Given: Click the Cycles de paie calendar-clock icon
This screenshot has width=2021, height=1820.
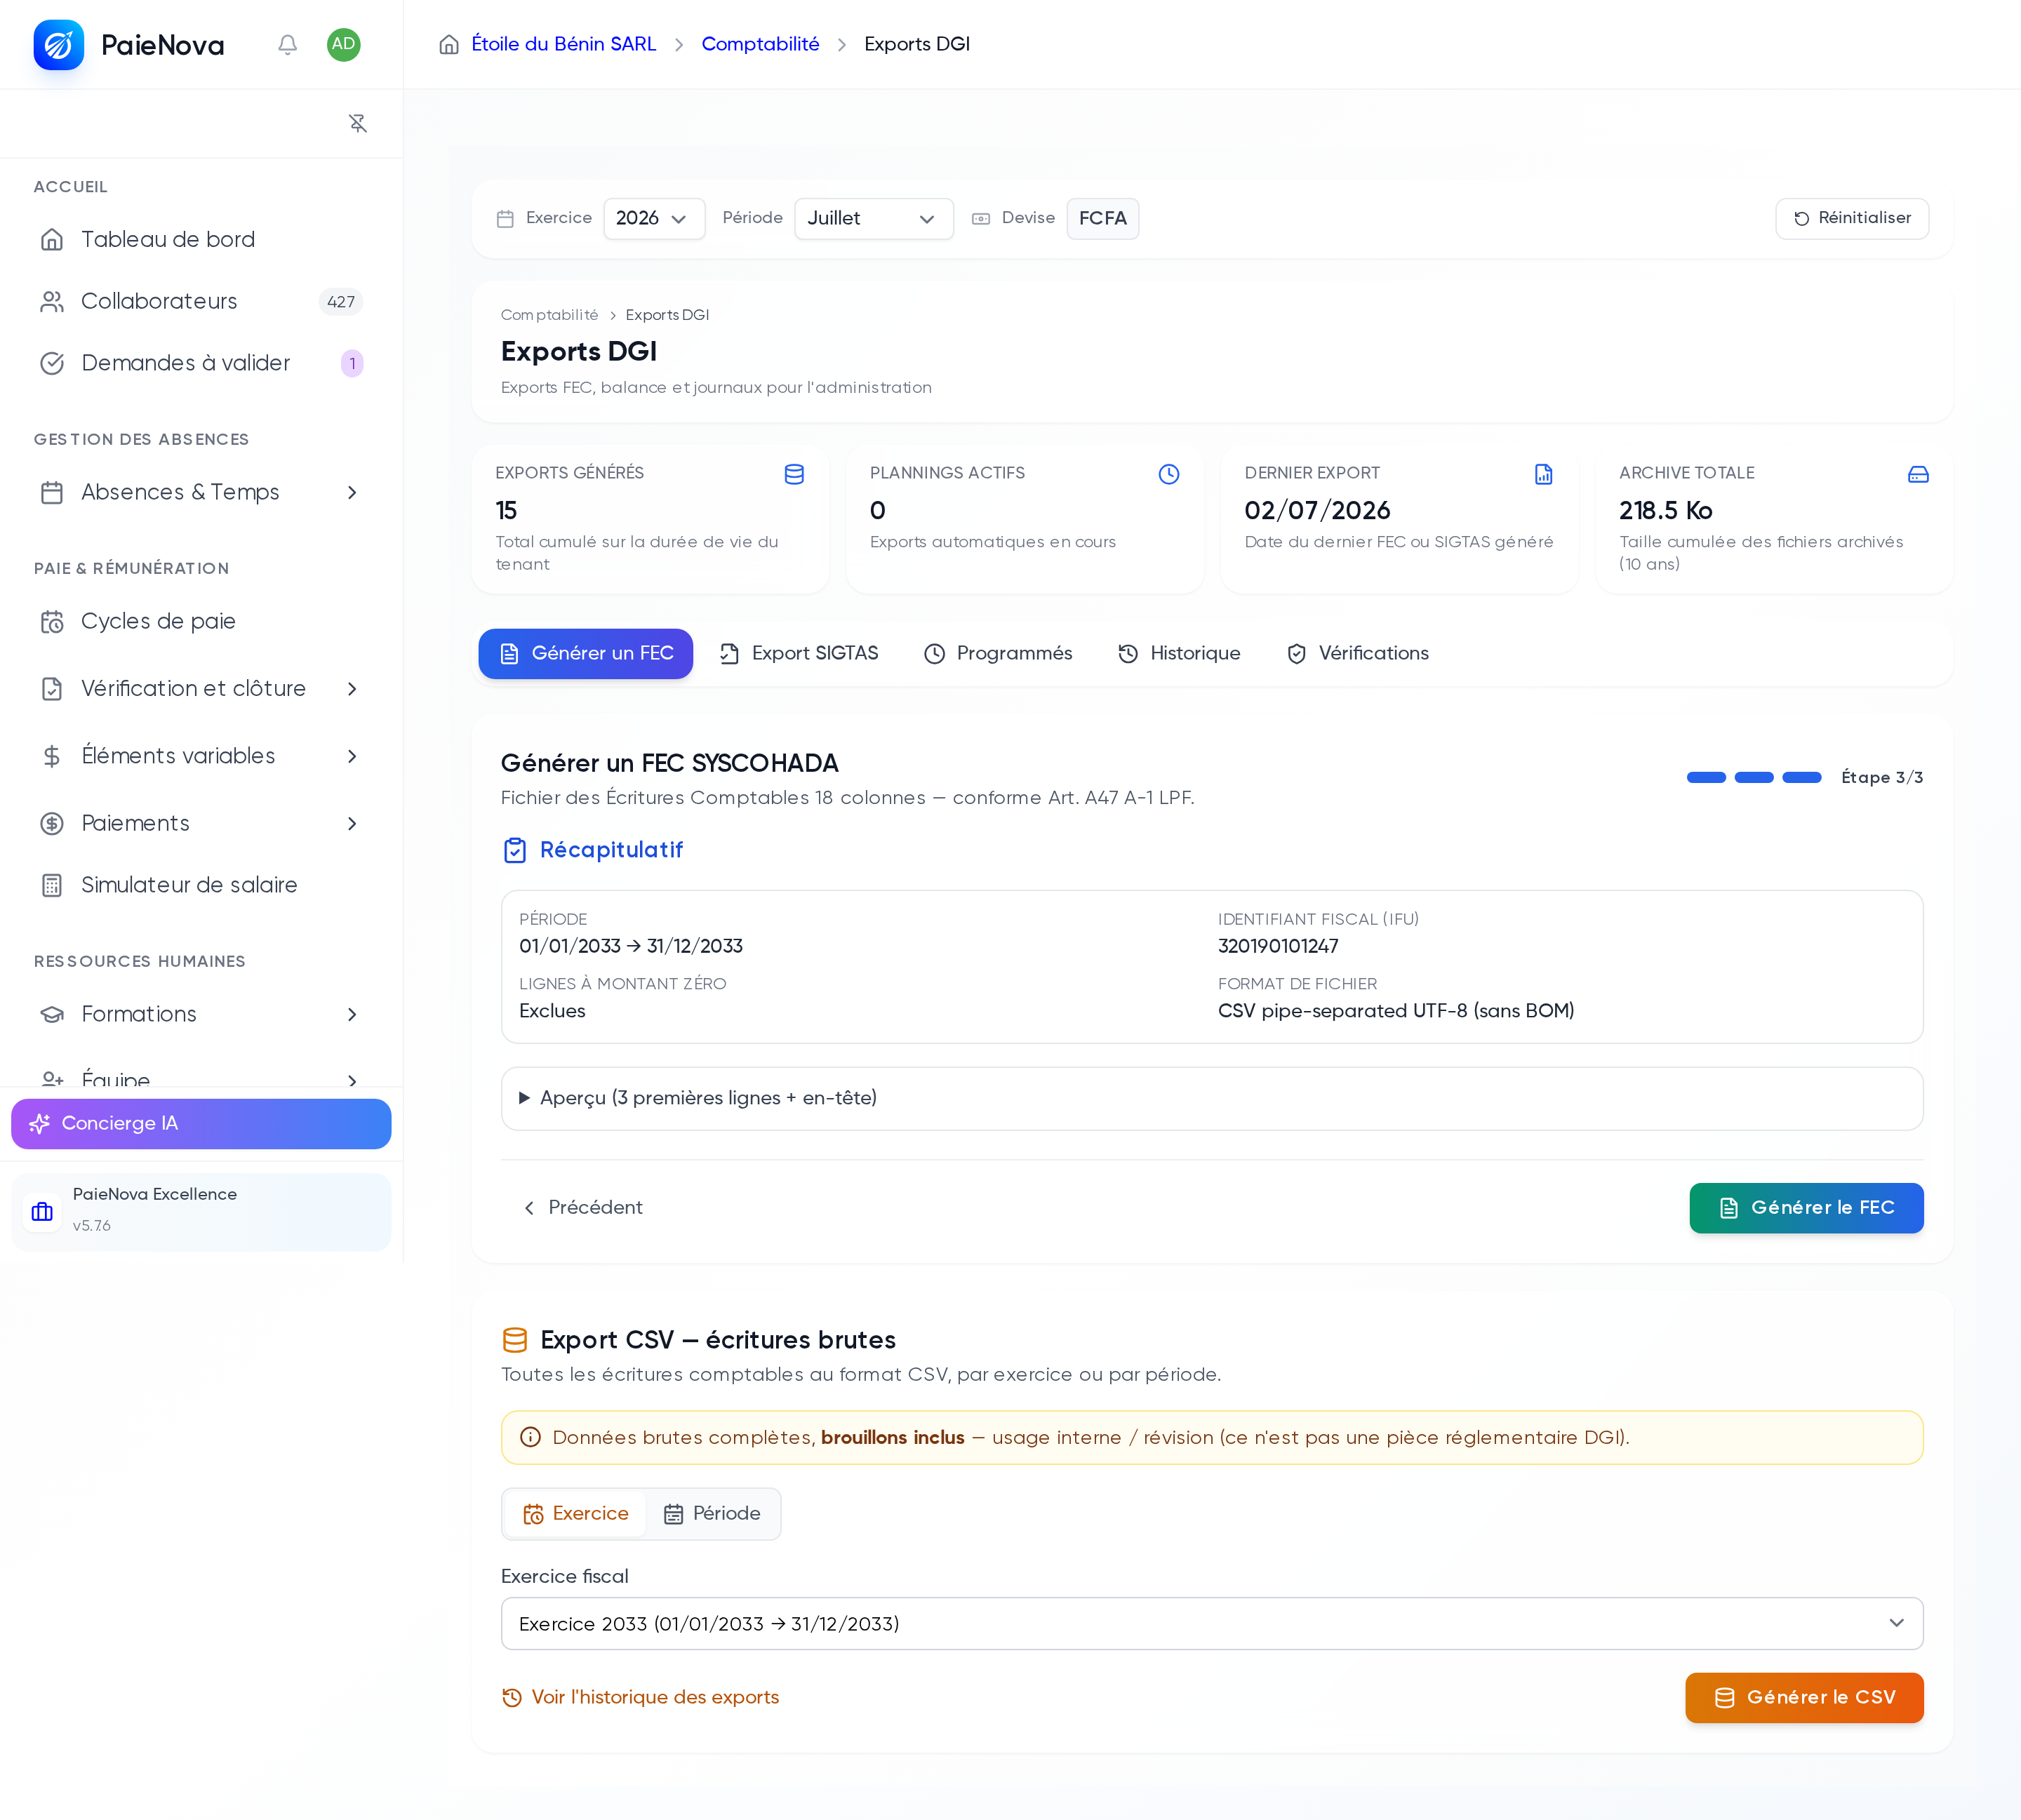Looking at the screenshot, I should [x=52, y=622].
